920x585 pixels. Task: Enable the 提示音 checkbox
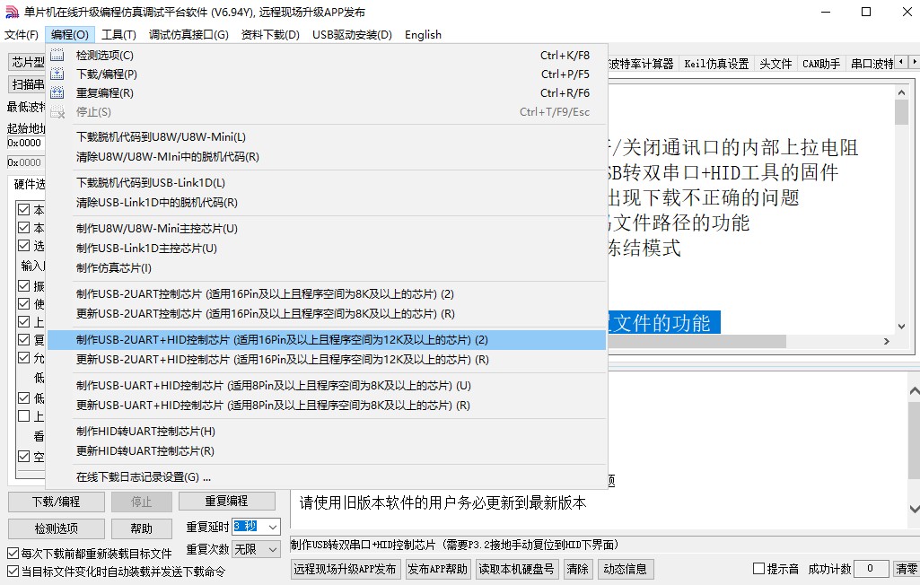(758, 569)
